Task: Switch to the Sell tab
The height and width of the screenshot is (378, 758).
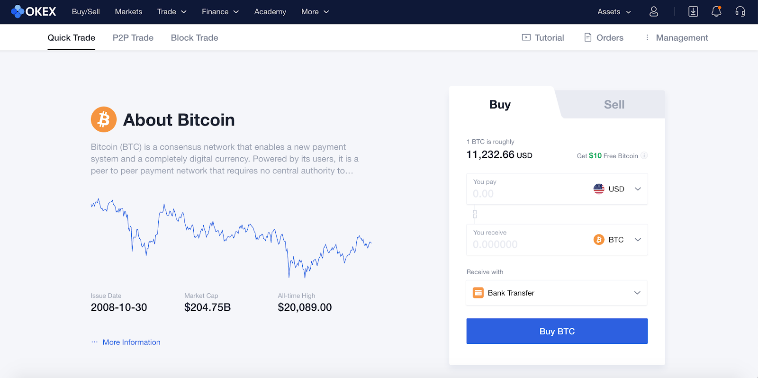Action: click(x=614, y=104)
